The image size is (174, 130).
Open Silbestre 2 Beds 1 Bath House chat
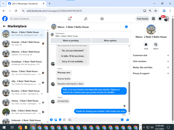[23, 53]
